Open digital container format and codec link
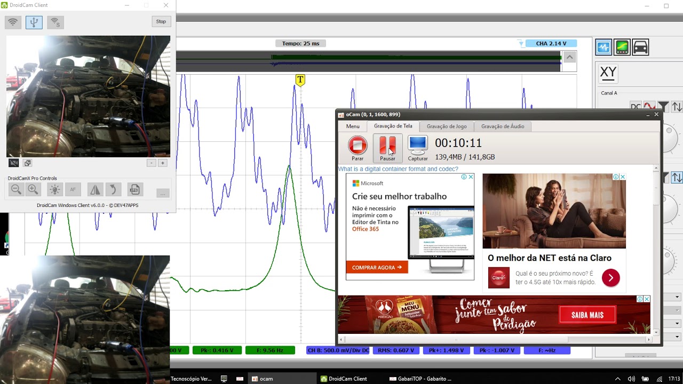This screenshot has height=384, width=683. [x=398, y=169]
